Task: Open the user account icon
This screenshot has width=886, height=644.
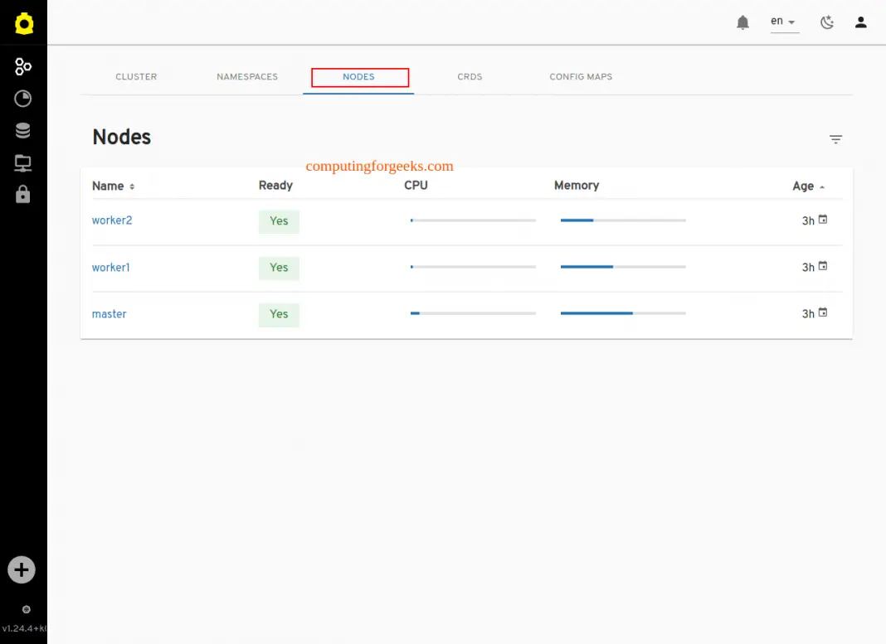Action: (860, 22)
